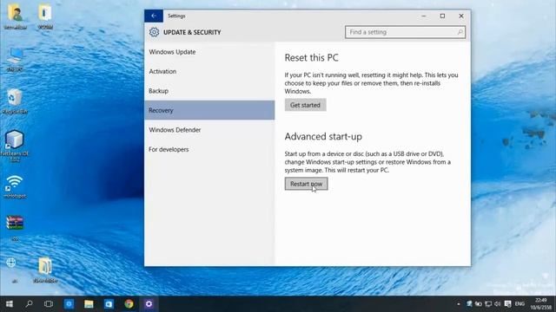Viewport: 556px width, 312px height.
Task: Select the zip folder icon at the top of the desktop
Action: pos(45,16)
